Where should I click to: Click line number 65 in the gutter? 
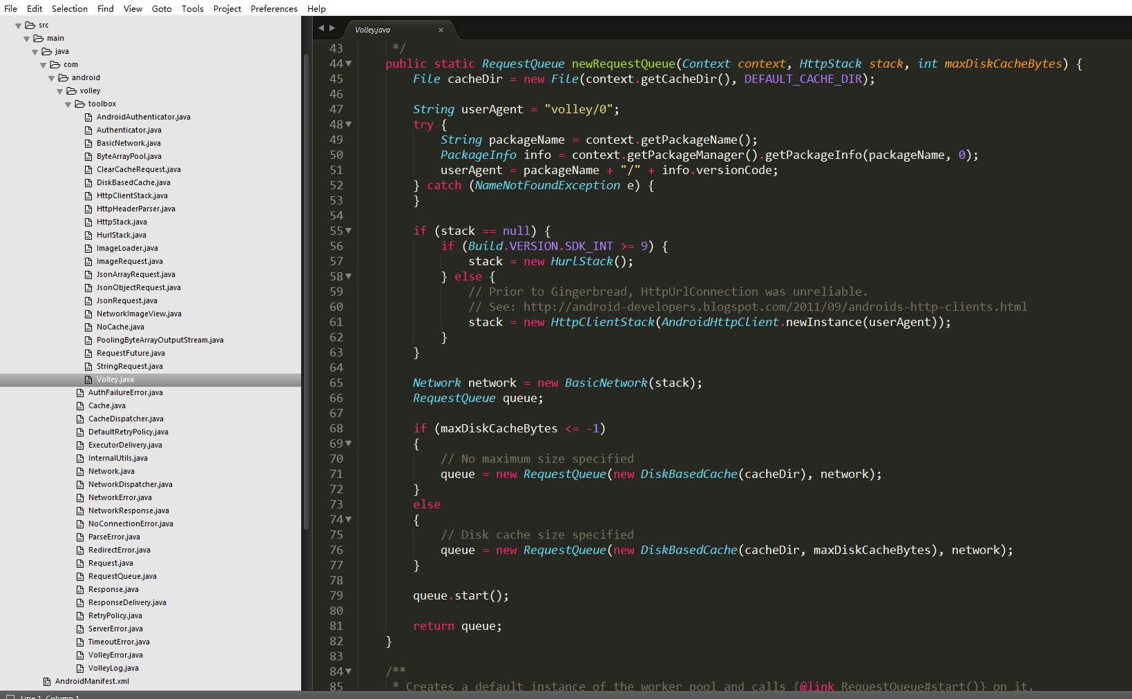click(336, 383)
